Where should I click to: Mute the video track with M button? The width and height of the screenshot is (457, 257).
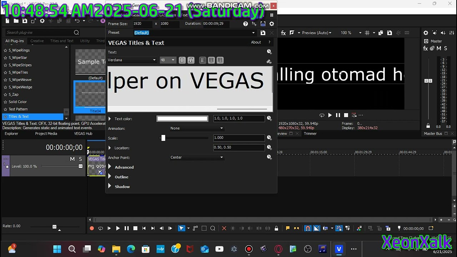click(x=72, y=159)
